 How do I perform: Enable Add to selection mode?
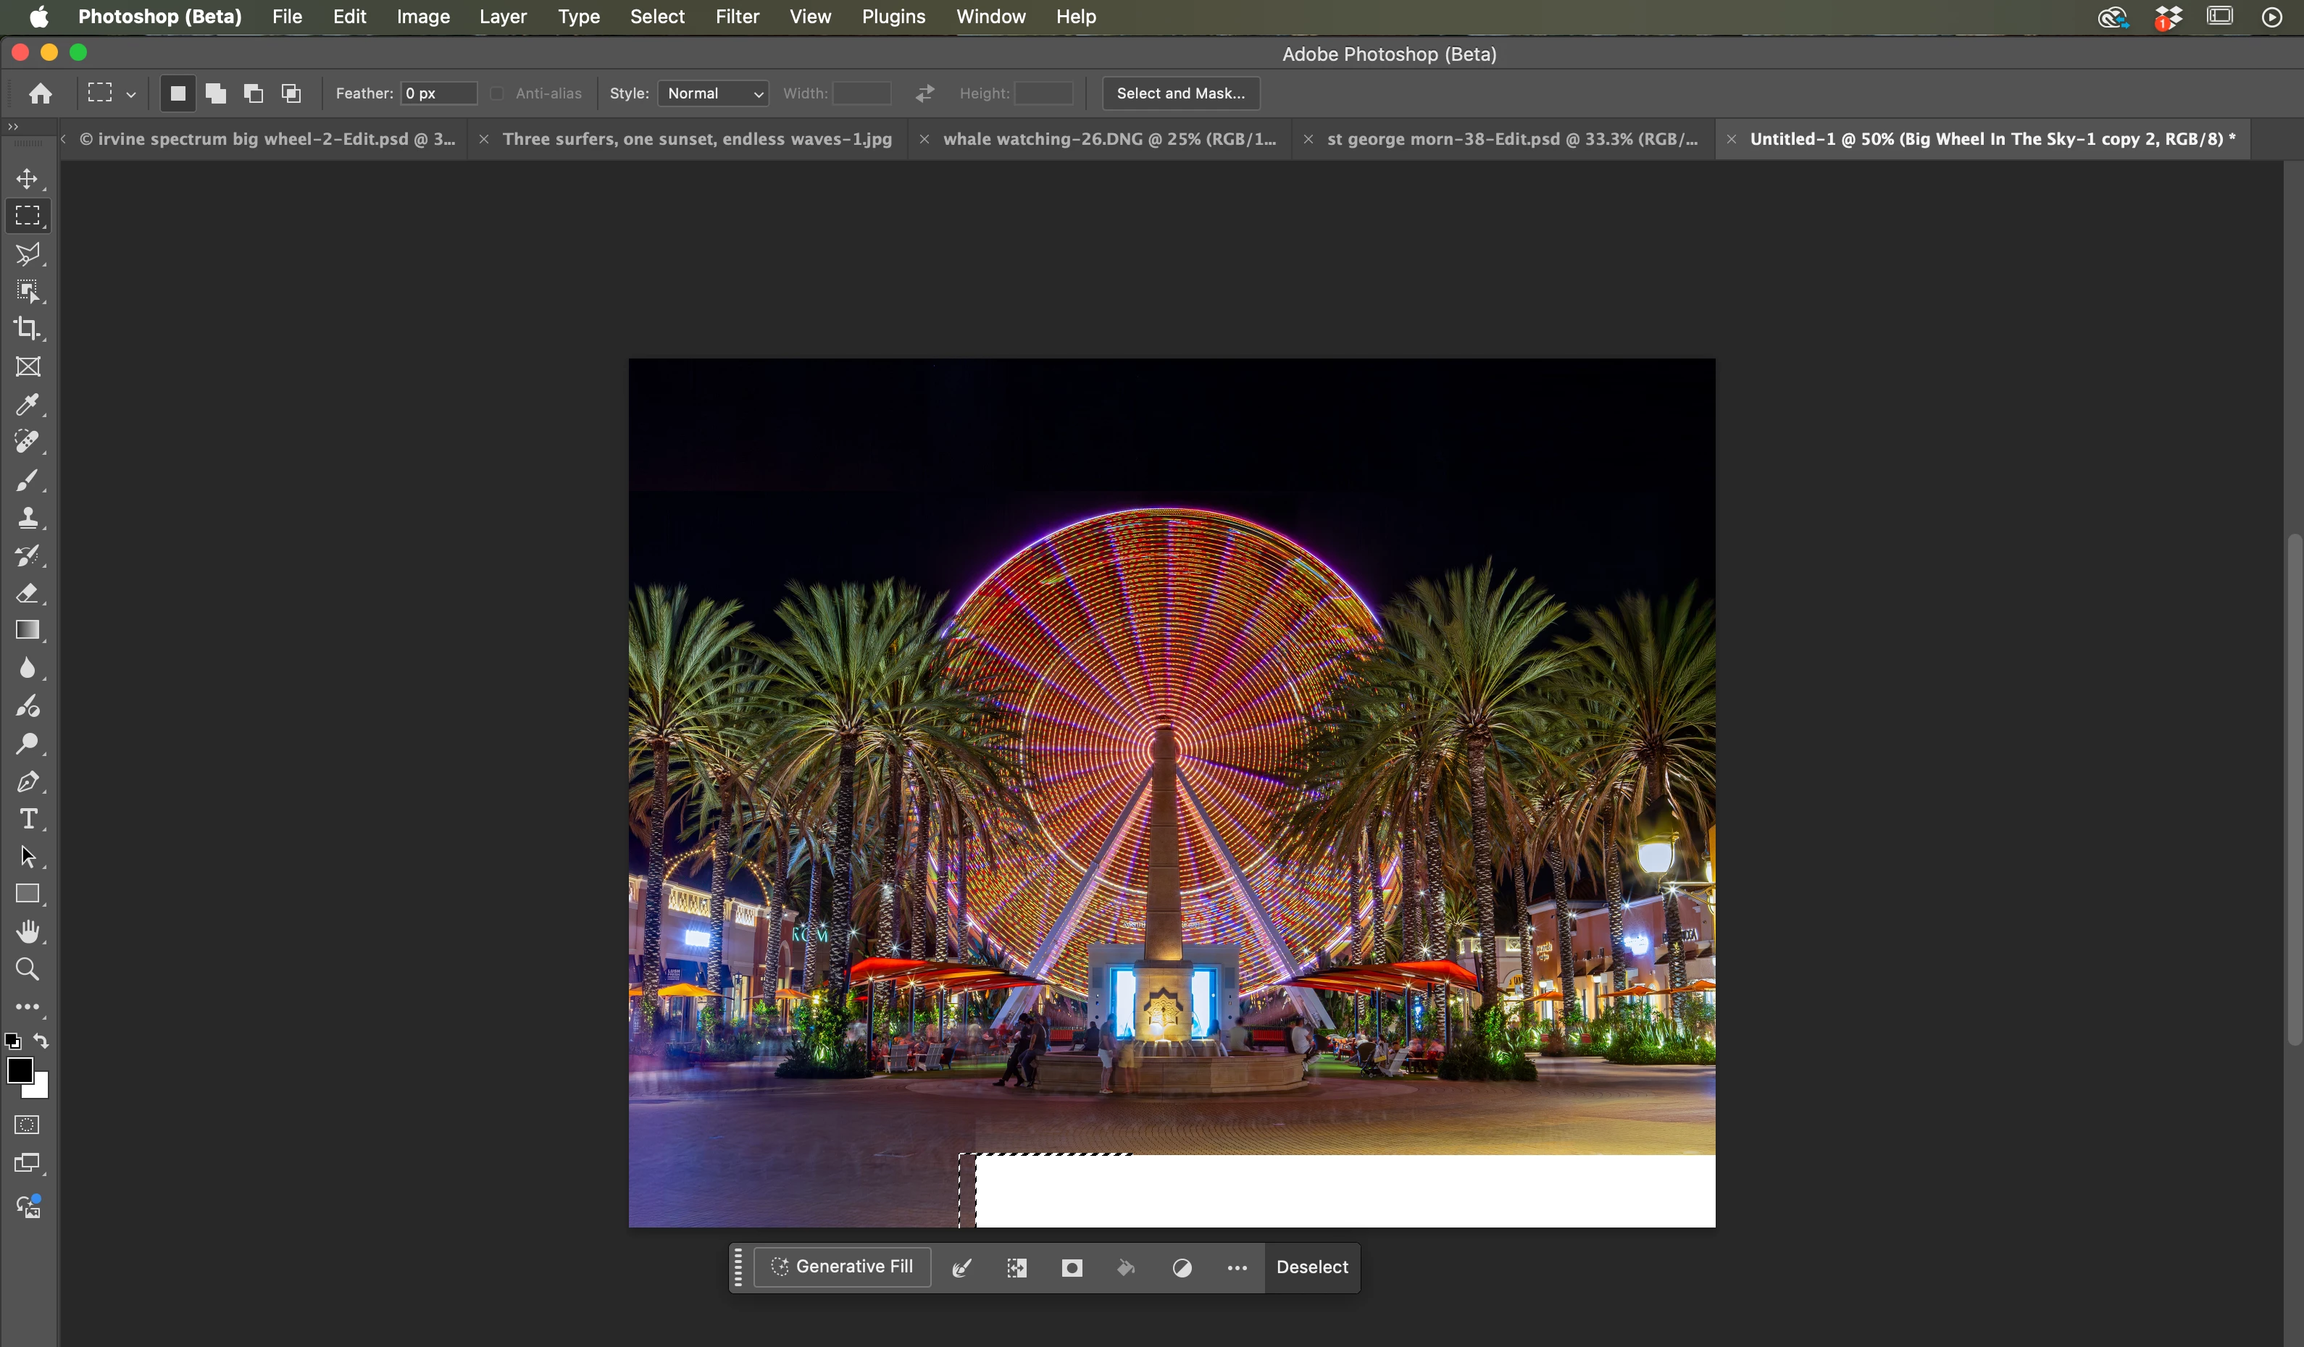click(216, 93)
